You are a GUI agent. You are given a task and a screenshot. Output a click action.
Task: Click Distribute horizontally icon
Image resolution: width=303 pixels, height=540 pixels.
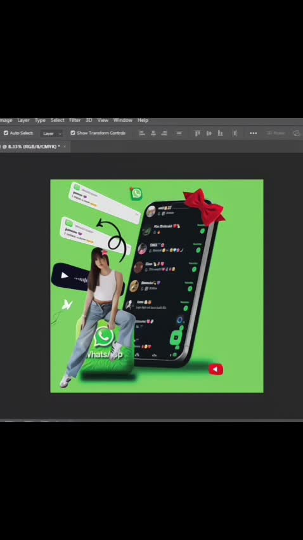(x=235, y=133)
